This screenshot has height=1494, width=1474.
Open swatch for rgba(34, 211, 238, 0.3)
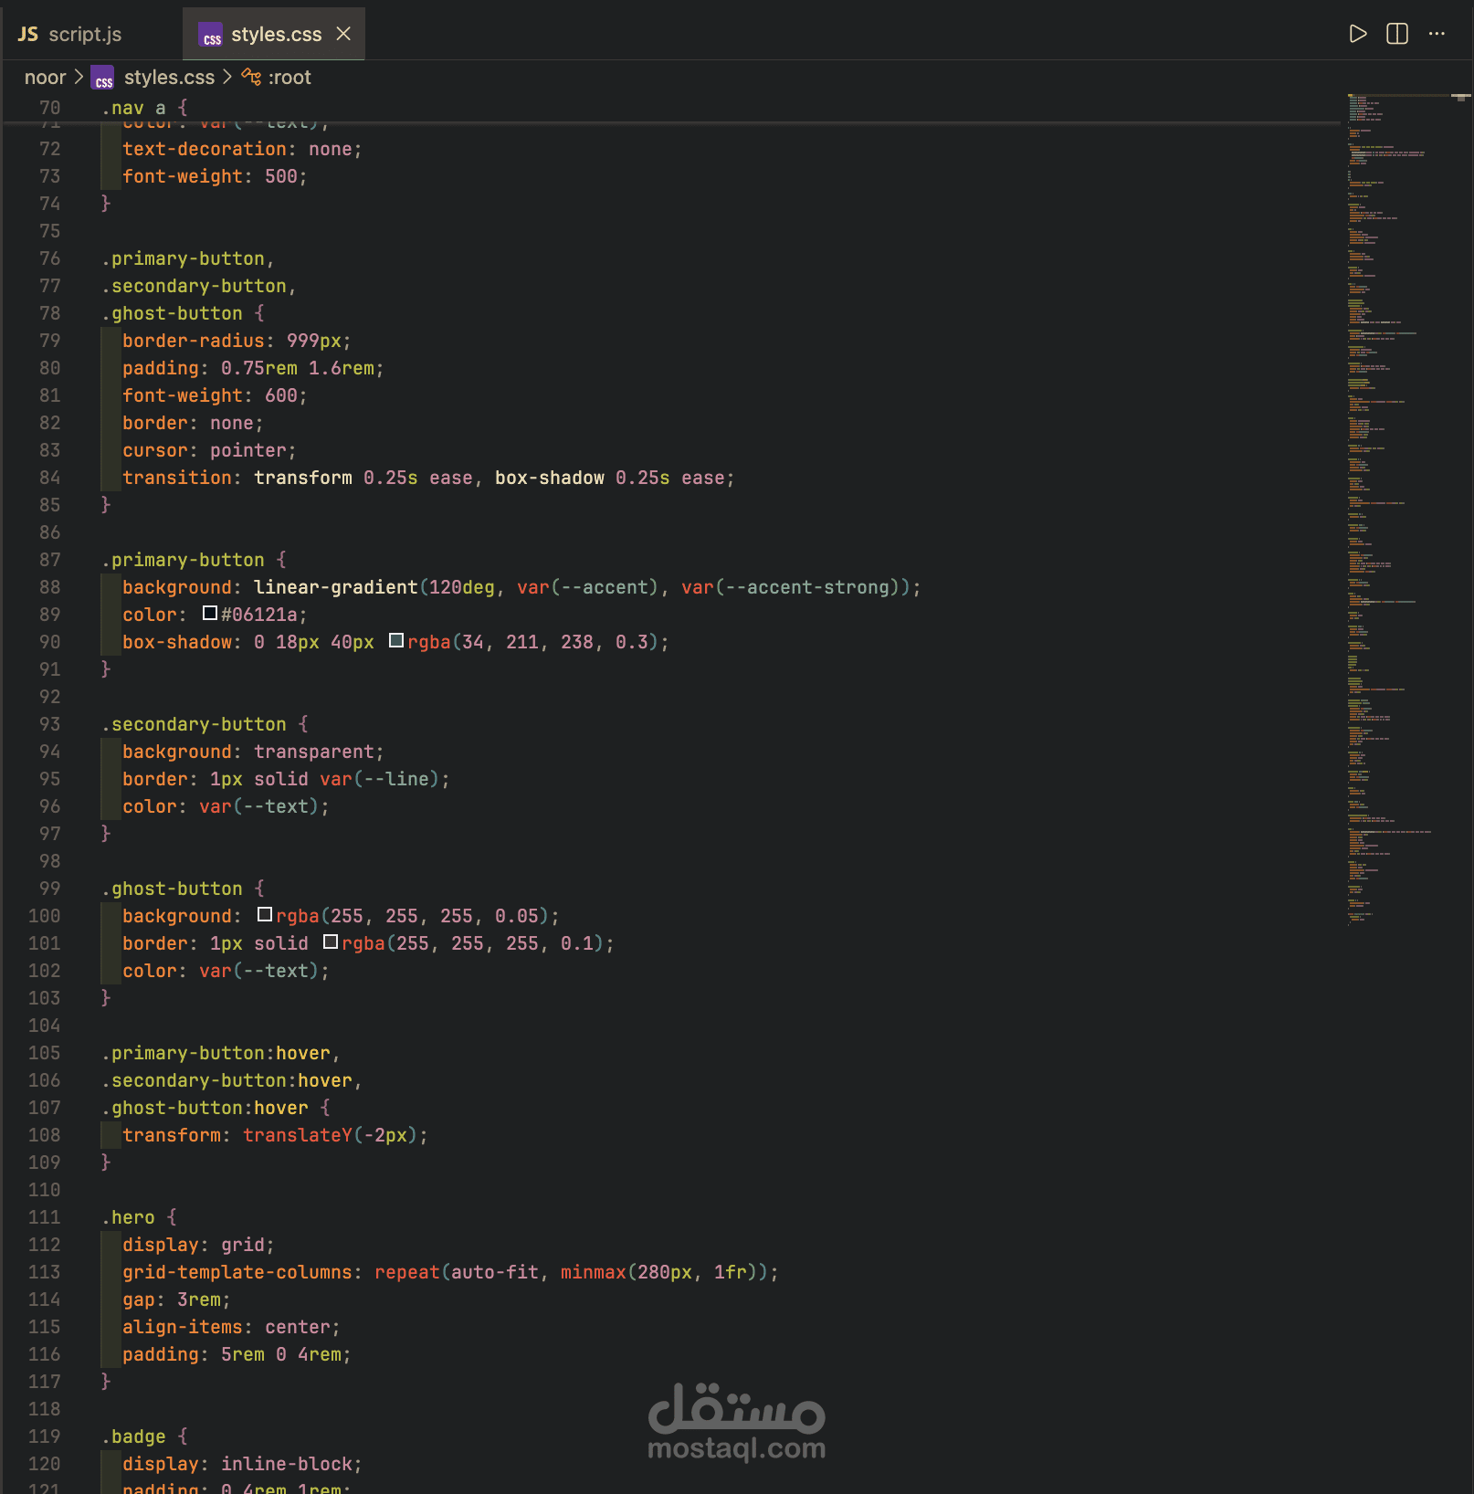[x=396, y=641]
